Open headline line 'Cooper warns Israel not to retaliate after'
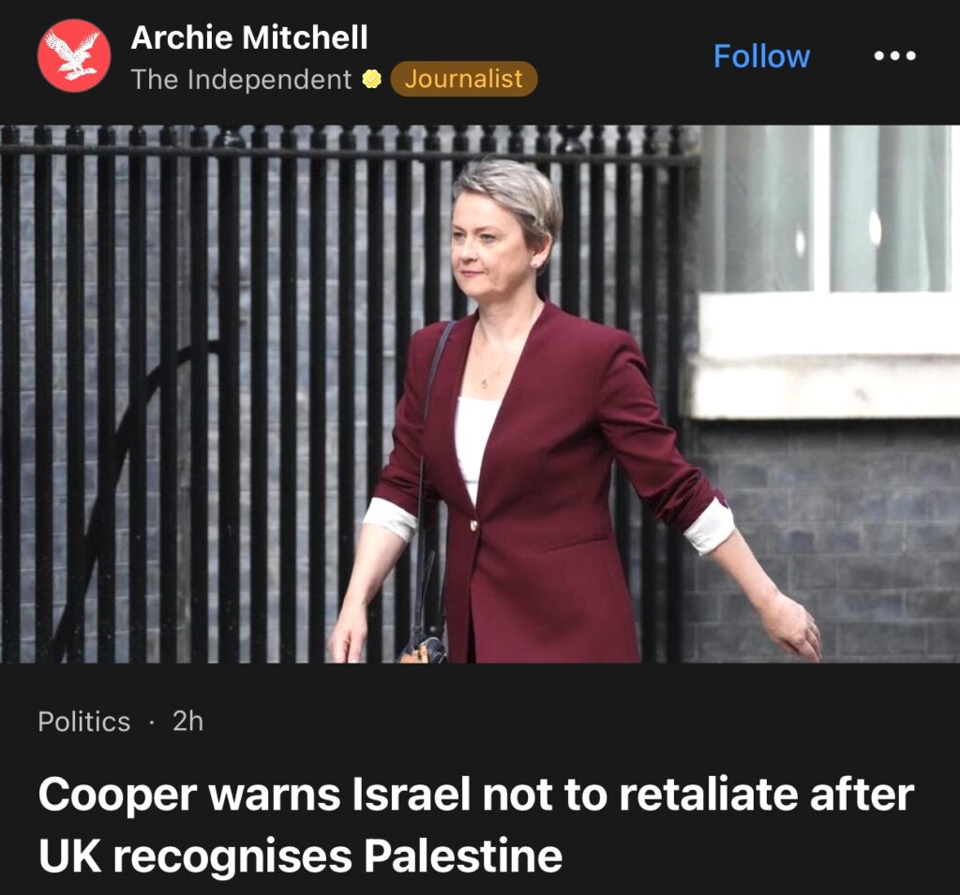 (x=476, y=794)
